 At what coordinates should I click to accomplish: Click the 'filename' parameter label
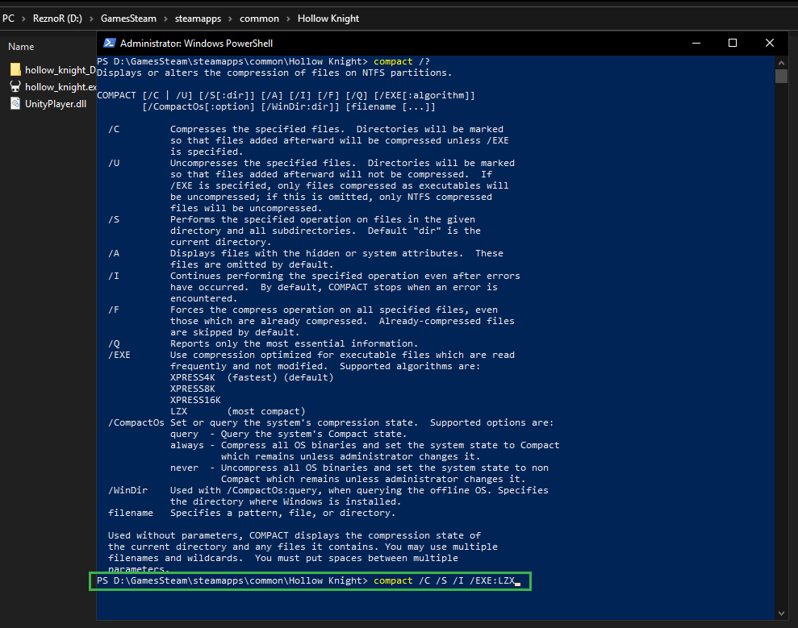tap(130, 513)
